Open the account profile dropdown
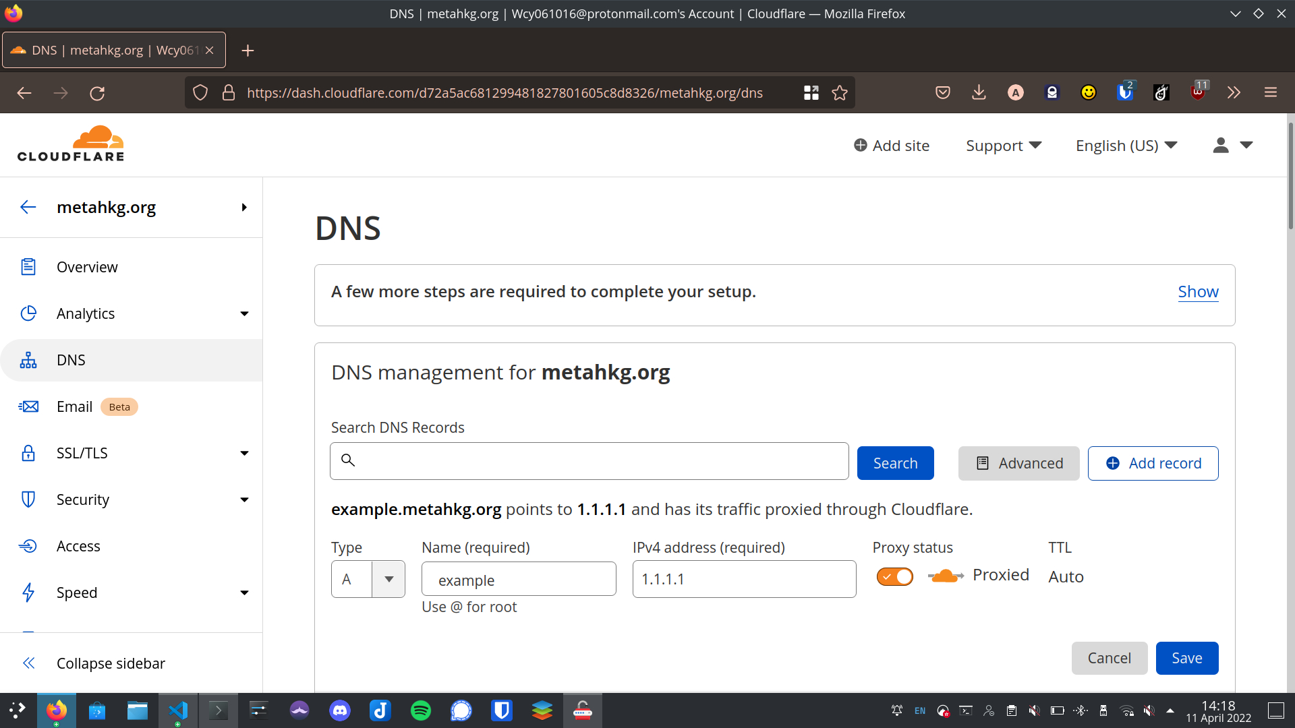 (x=1232, y=145)
